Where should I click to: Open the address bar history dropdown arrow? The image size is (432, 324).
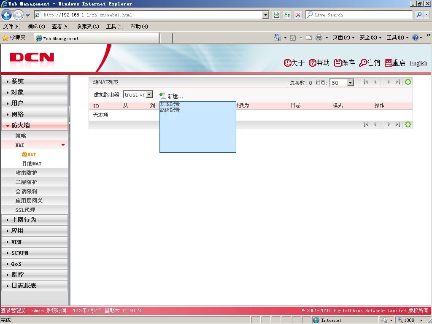coord(266,15)
